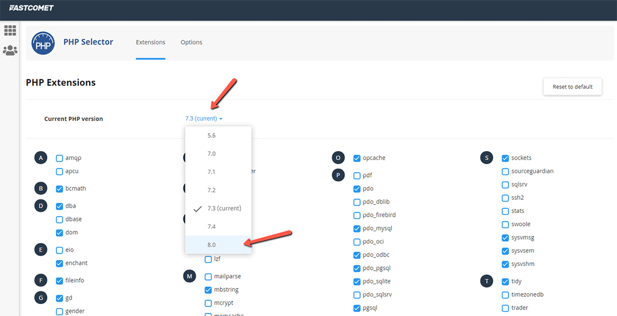Select letter M section badge
The width and height of the screenshot is (617, 316).
pos(190,276)
